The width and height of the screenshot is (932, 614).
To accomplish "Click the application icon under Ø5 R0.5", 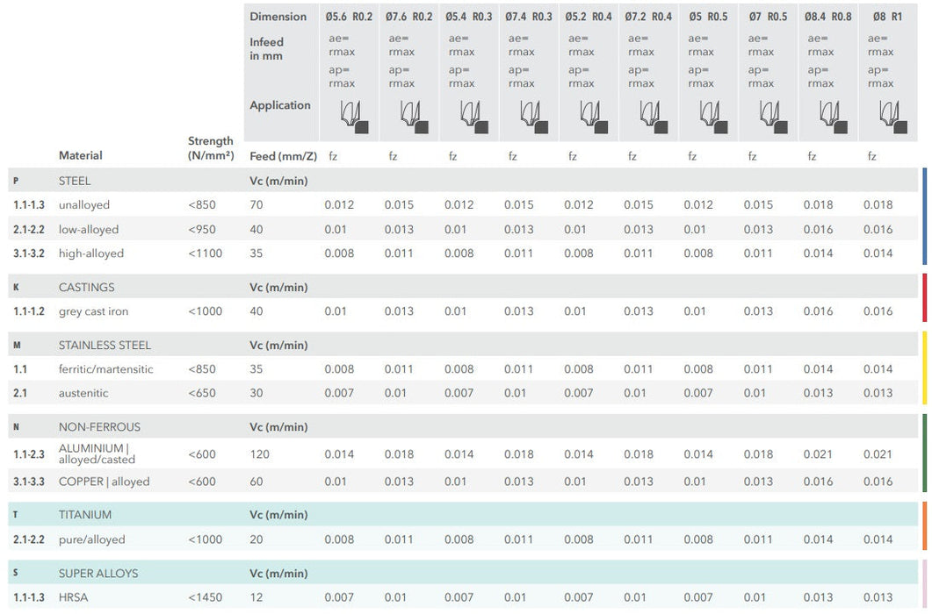I will pos(713,117).
